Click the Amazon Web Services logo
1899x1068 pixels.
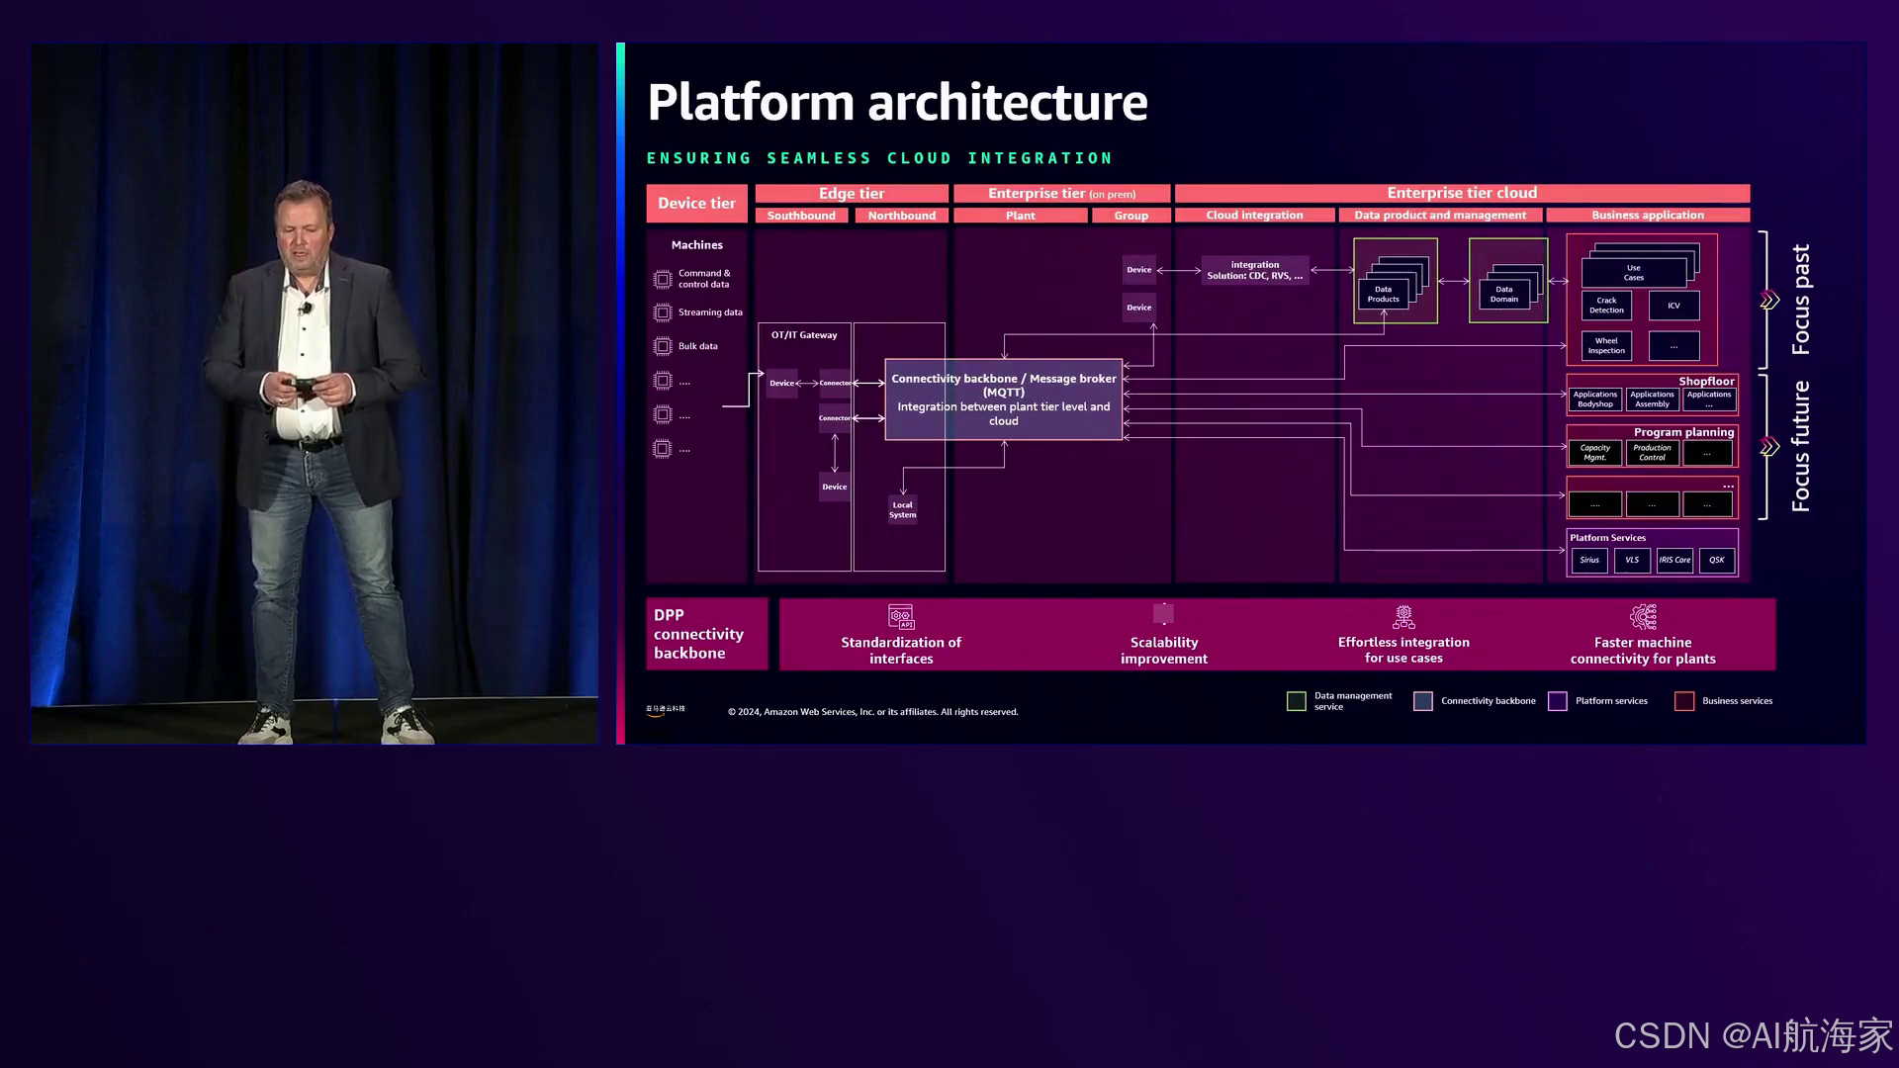(666, 710)
